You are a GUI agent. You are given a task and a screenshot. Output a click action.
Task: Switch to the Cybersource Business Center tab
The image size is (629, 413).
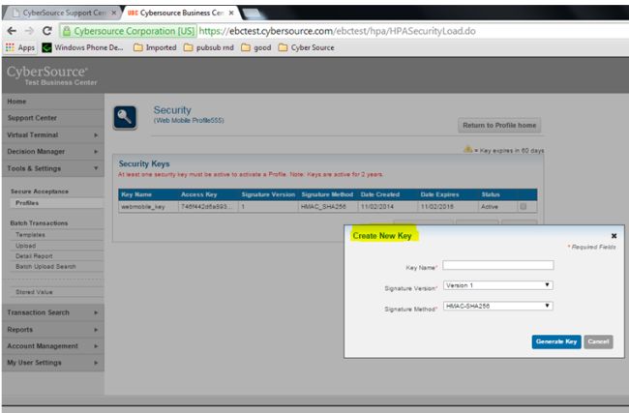pos(179,13)
